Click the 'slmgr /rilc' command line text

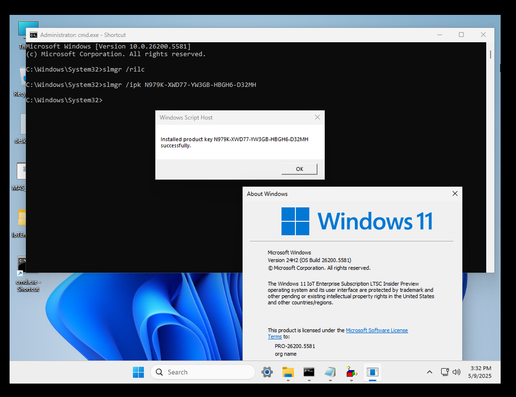(124, 69)
